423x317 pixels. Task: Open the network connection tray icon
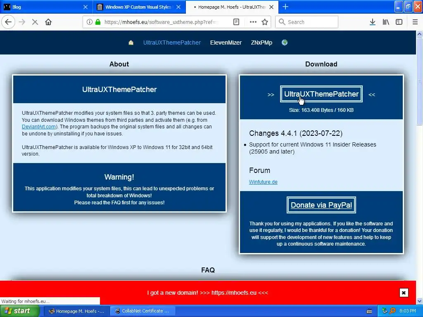[x=385, y=311]
